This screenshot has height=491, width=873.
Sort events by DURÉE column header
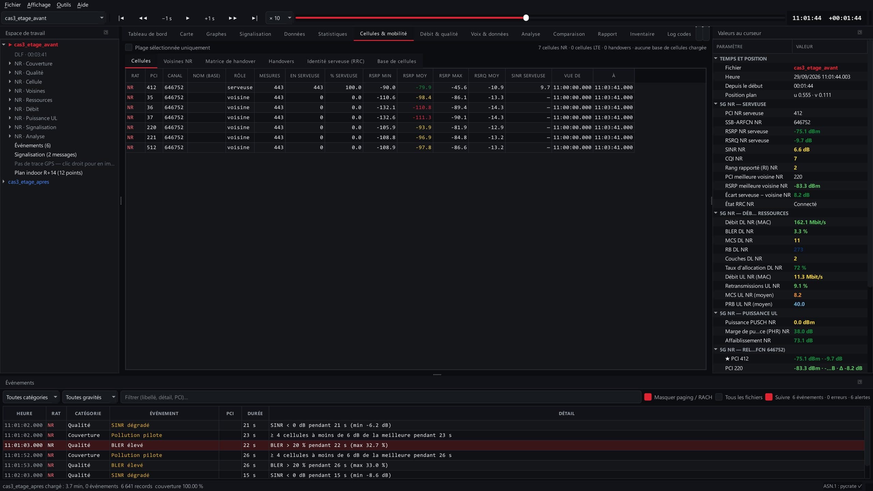click(255, 413)
